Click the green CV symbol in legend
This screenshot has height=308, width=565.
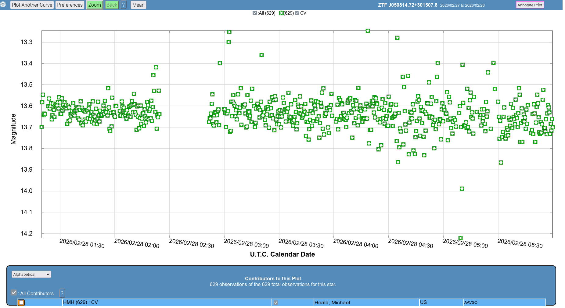tap(281, 13)
